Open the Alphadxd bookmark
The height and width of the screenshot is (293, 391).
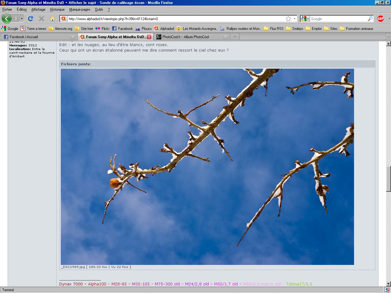tap(164, 28)
